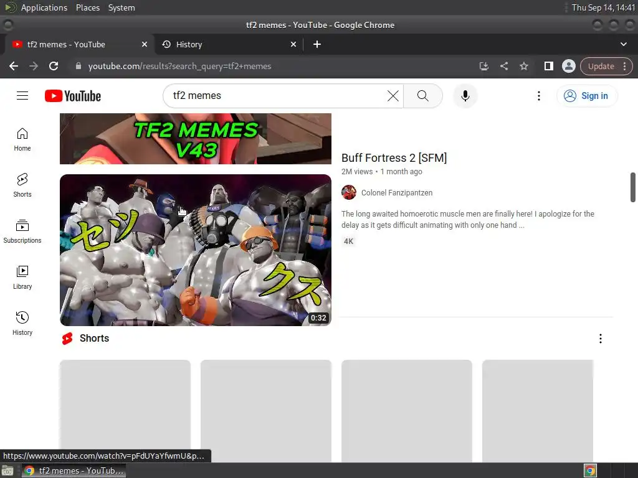Bookmark this page with the star
Image resolution: width=638 pixels, height=478 pixels.
tap(523, 66)
